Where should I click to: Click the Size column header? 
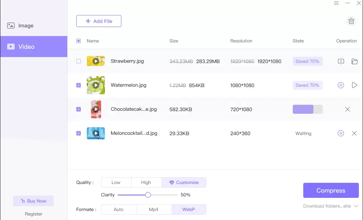[x=174, y=41]
